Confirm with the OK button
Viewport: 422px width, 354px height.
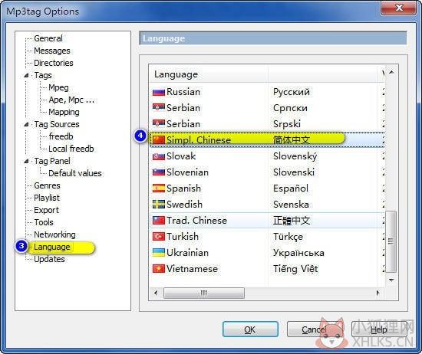click(250, 329)
